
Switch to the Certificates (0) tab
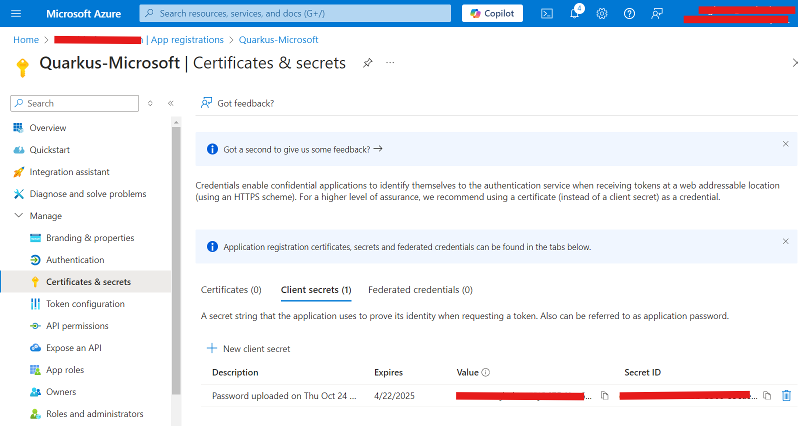231,290
